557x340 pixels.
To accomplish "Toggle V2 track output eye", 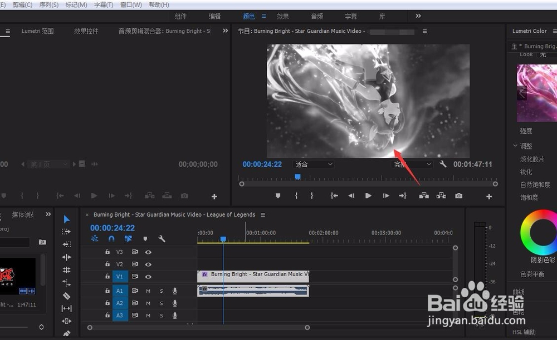I will coord(148,264).
